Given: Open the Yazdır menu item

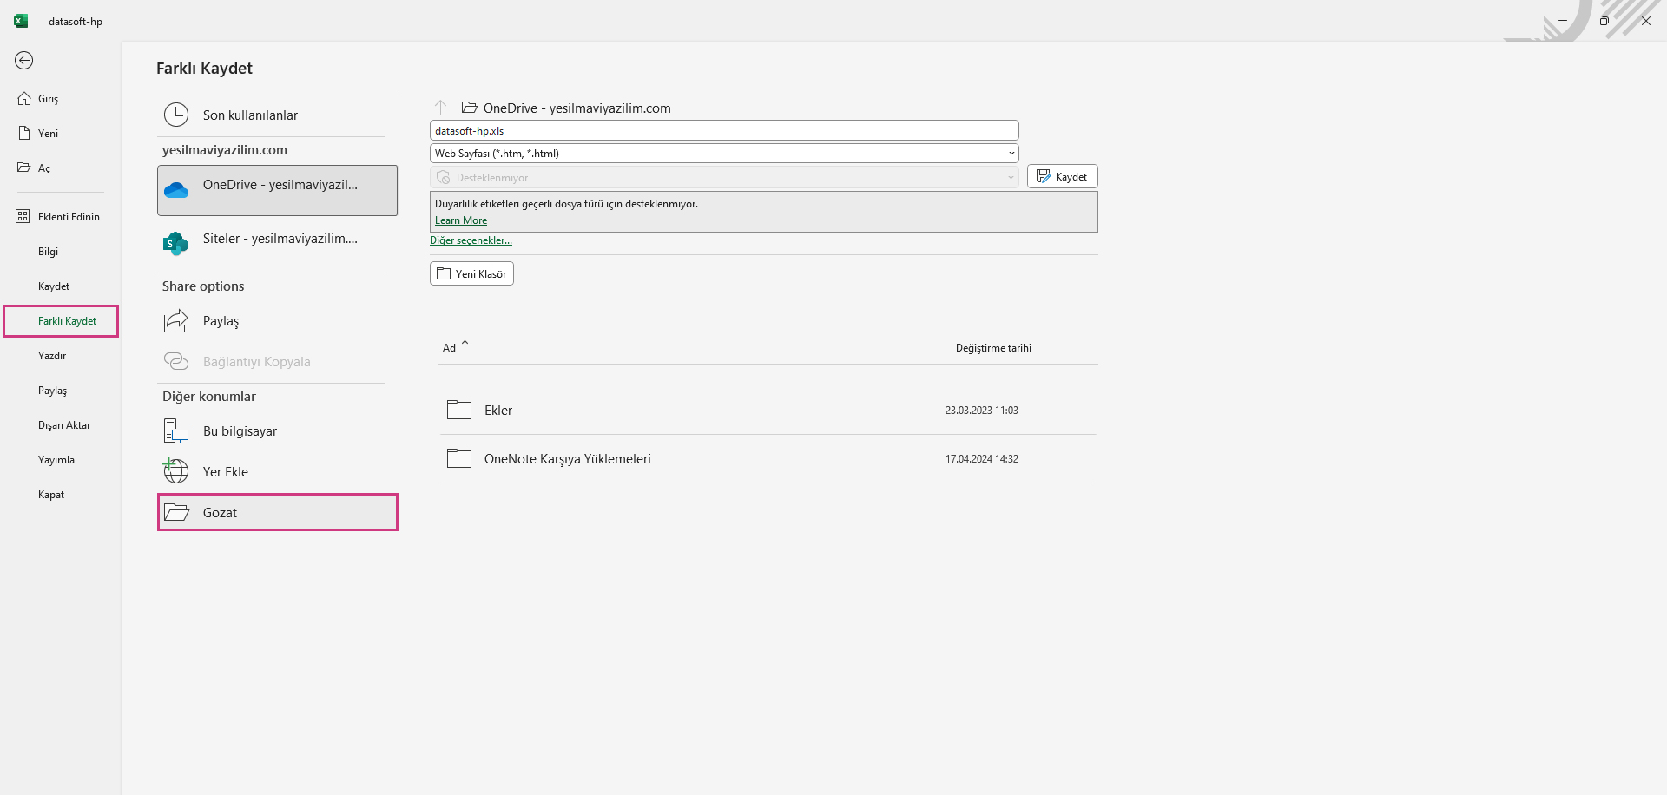Looking at the screenshot, I should [52, 356].
